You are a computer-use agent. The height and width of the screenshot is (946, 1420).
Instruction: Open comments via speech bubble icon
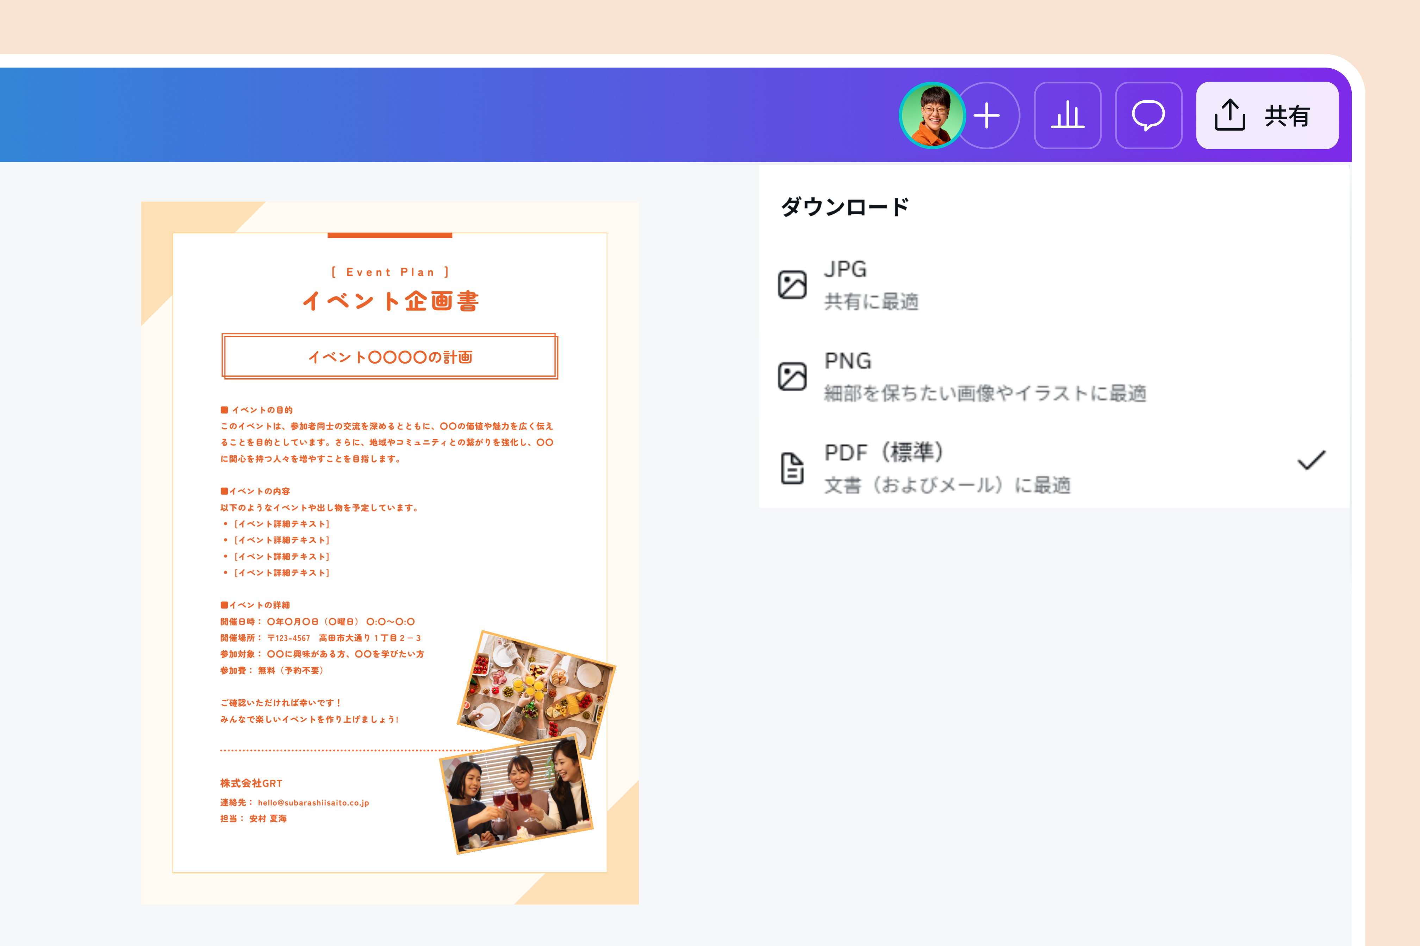point(1148,115)
